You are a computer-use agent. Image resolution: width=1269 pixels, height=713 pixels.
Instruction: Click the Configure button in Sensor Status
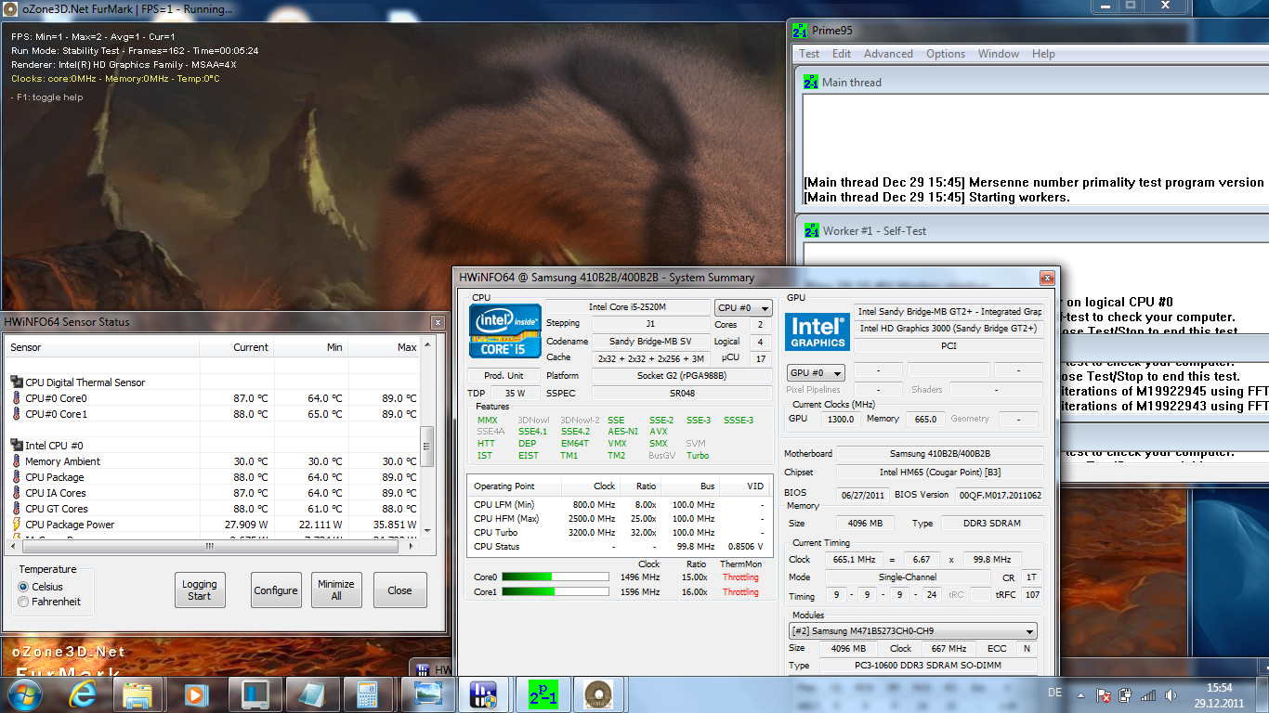point(276,590)
